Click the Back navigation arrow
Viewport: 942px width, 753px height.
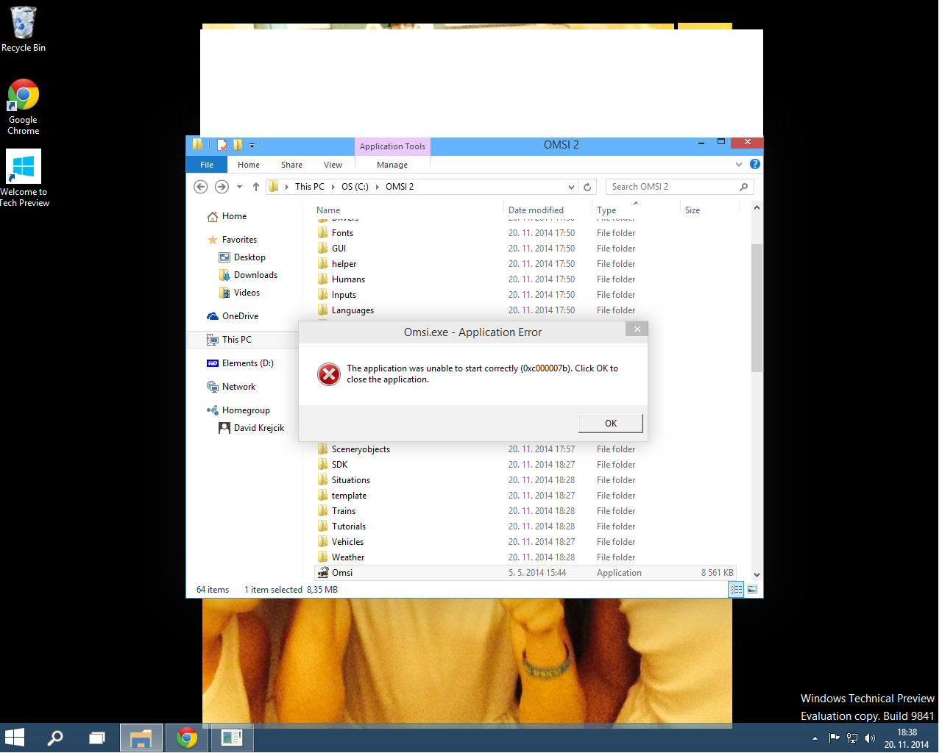[x=200, y=187]
